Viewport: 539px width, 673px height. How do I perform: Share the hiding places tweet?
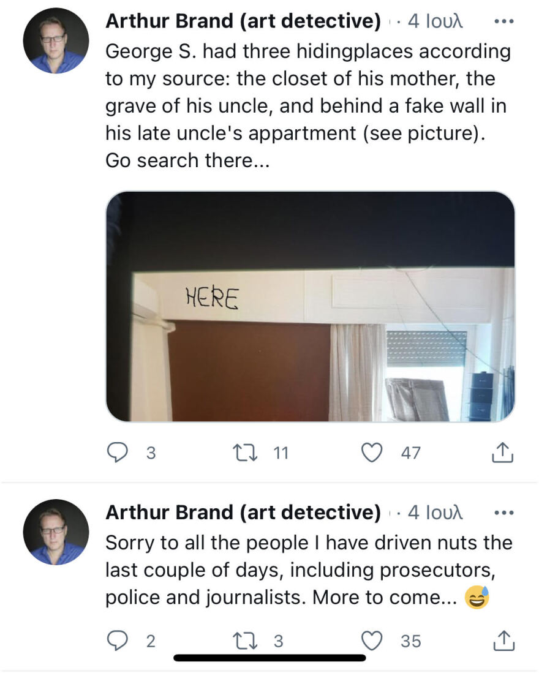[502, 453]
